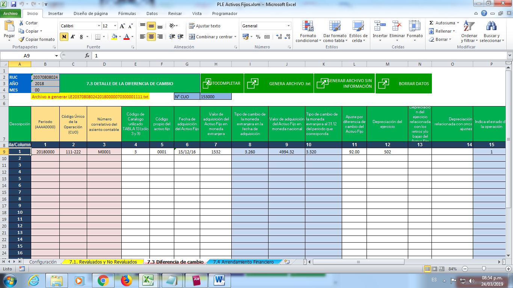Viewport: 513px width, 288px height.
Task: Switch to 7.4 Arrendamiento Financiero sheet
Action: click(243, 262)
